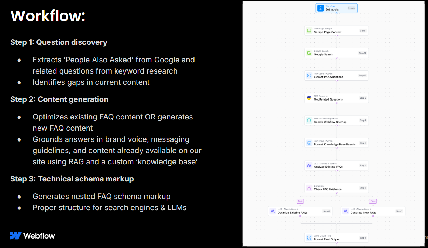
Task: Click the 'Step 2: Content generation' heading
Action: [59, 99]
